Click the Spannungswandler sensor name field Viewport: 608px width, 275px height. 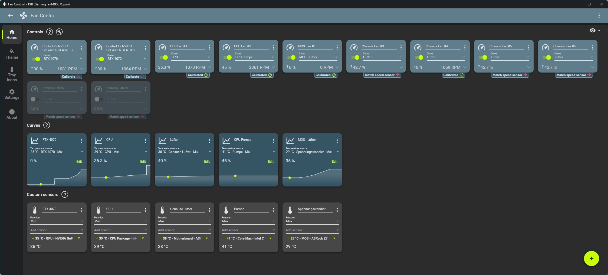pyautogui.click(x=315, y=209)
